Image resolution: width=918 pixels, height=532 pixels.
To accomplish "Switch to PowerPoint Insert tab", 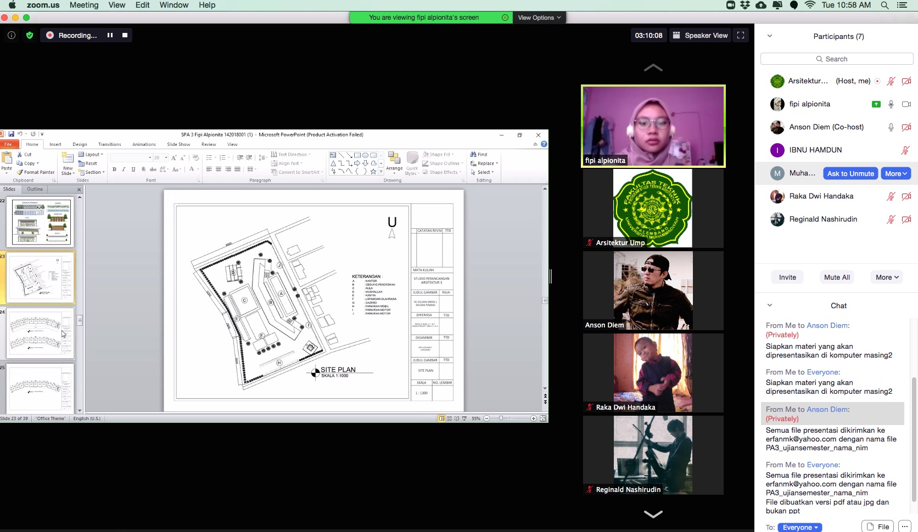I will (x=55, y=144).
